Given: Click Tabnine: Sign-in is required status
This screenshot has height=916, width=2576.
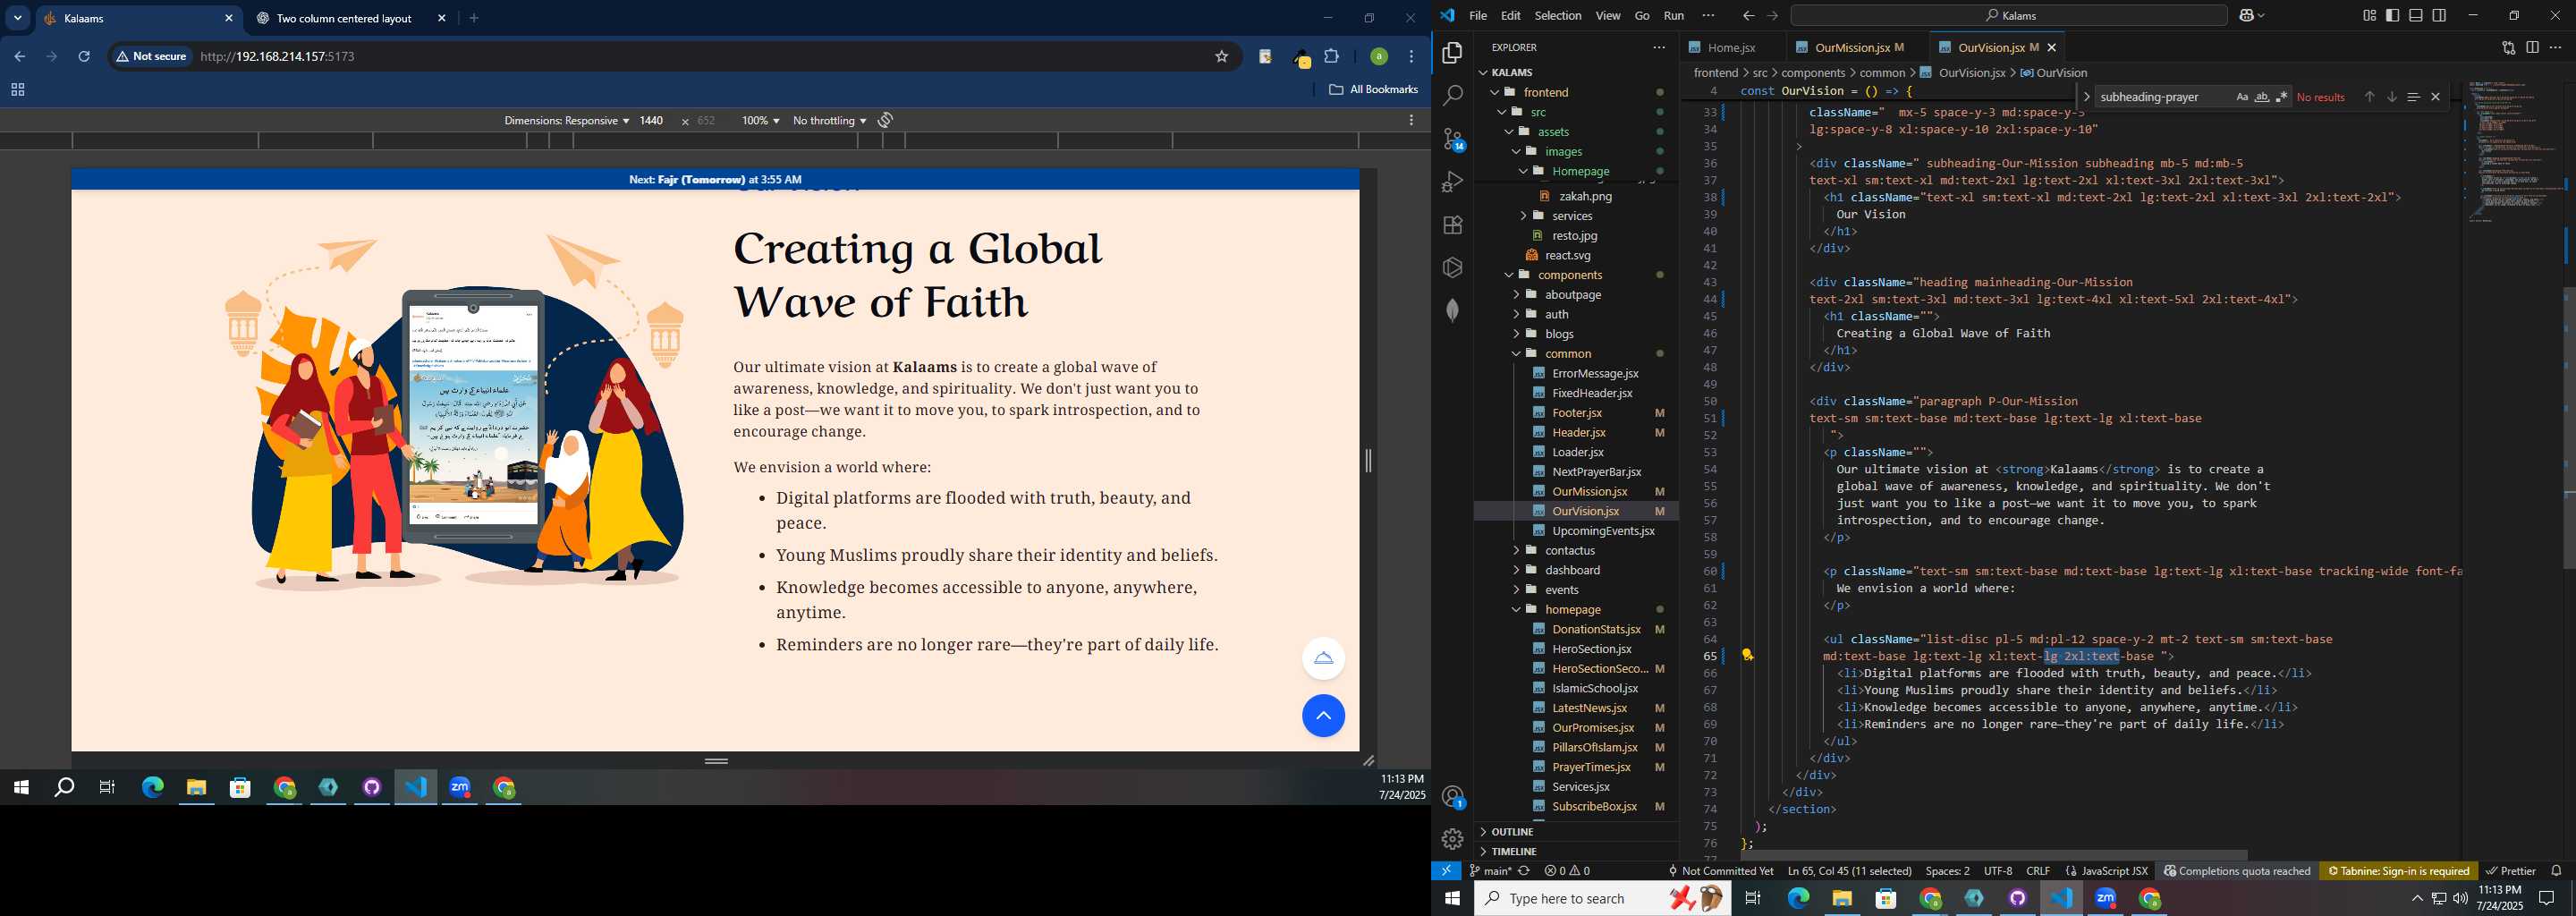Looking at the screenshot, I should point(2398,871).
